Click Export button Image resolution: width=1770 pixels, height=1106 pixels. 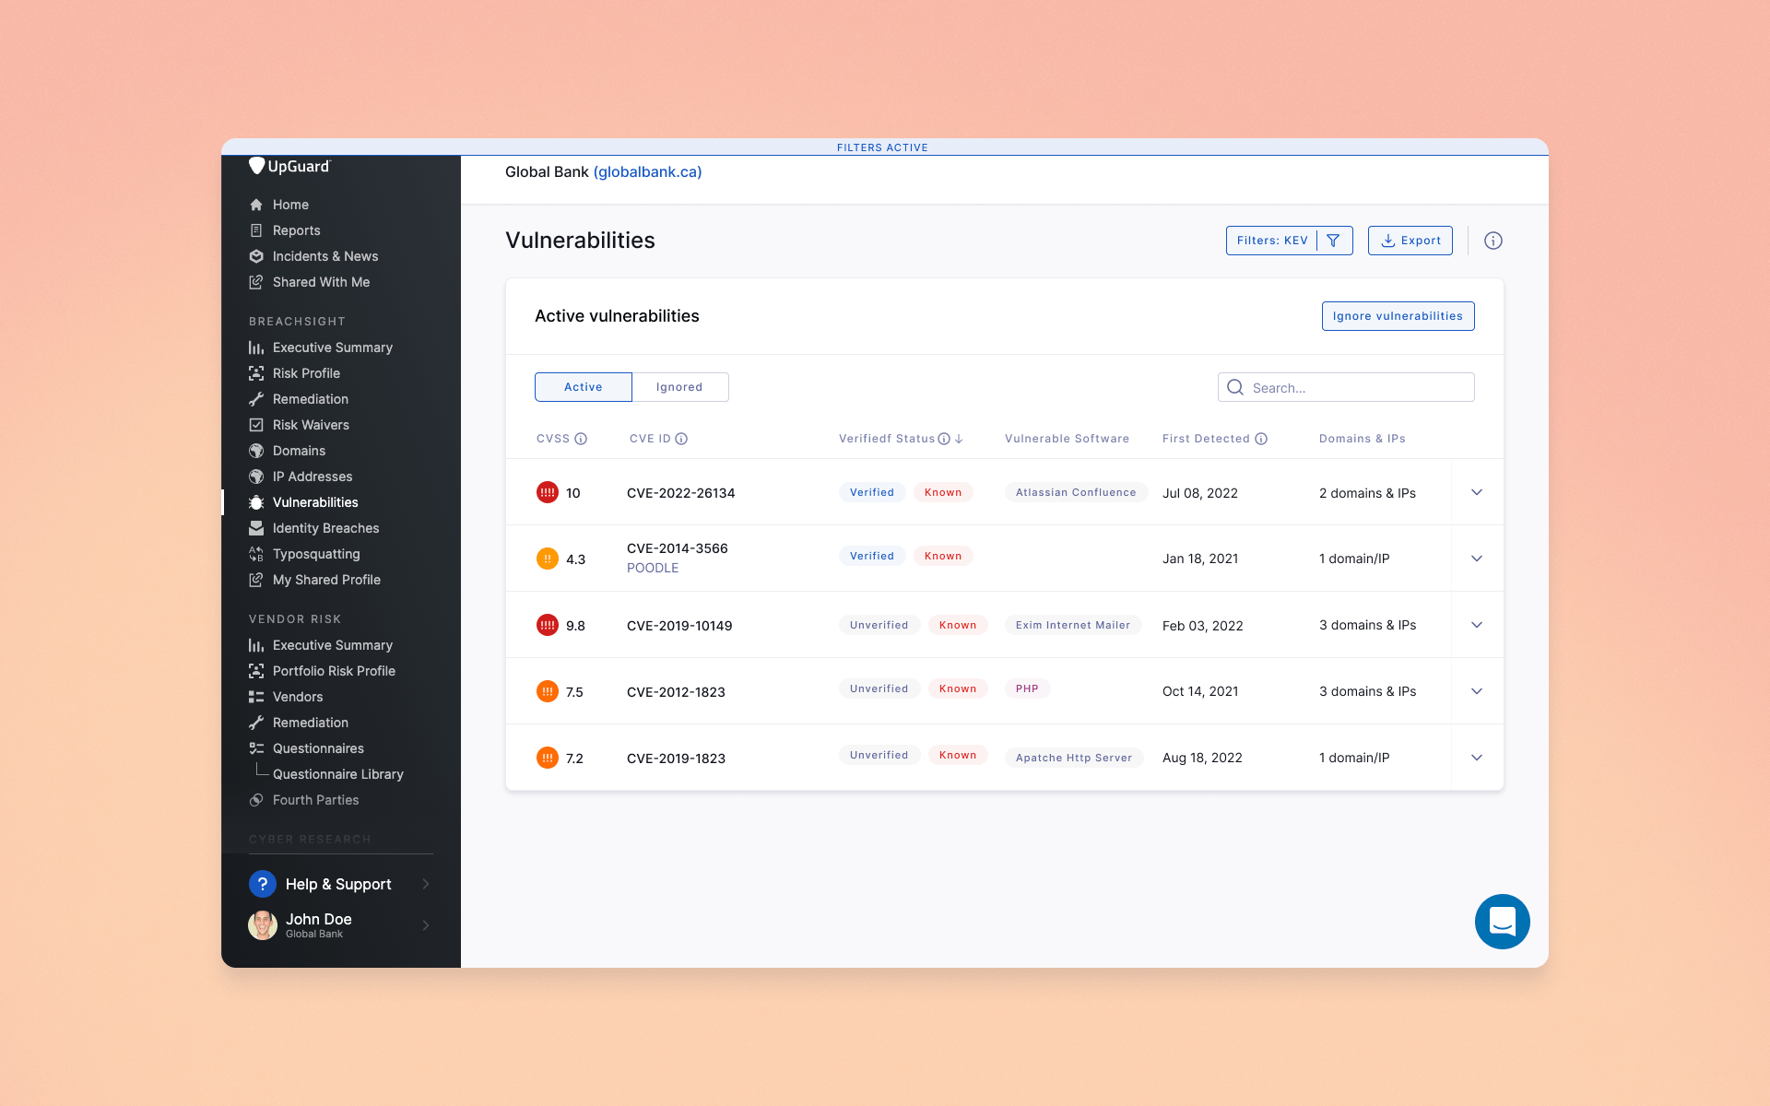[1410, 241]
